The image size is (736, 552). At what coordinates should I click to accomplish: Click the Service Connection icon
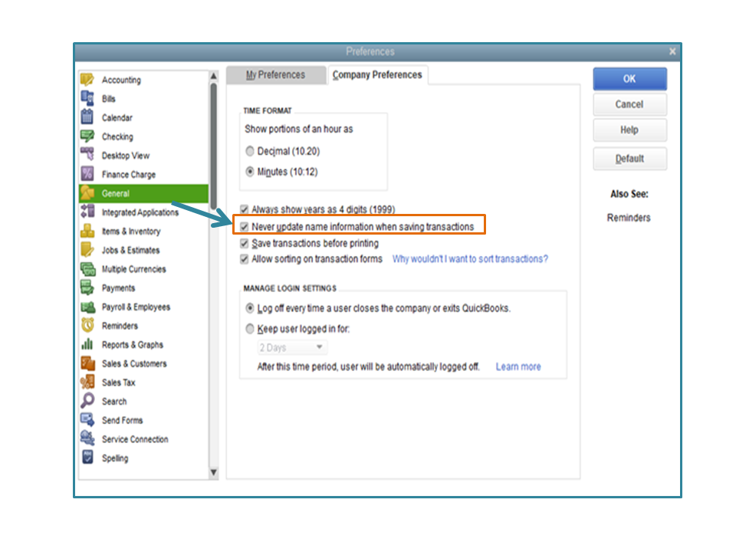click(x=87, y=439)
